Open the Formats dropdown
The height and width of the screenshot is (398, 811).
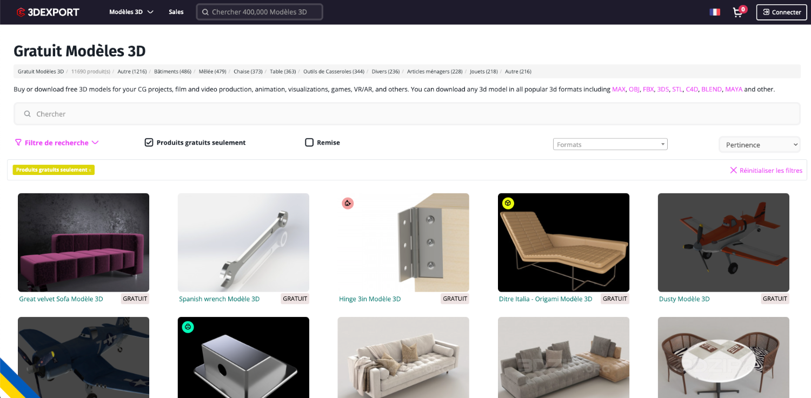click(610, 144)
